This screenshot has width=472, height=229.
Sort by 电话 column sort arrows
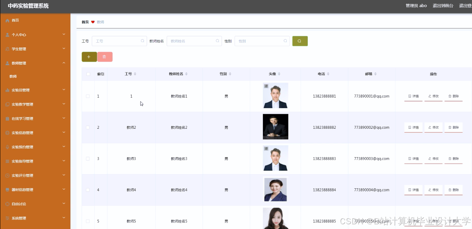pos(328,74)
